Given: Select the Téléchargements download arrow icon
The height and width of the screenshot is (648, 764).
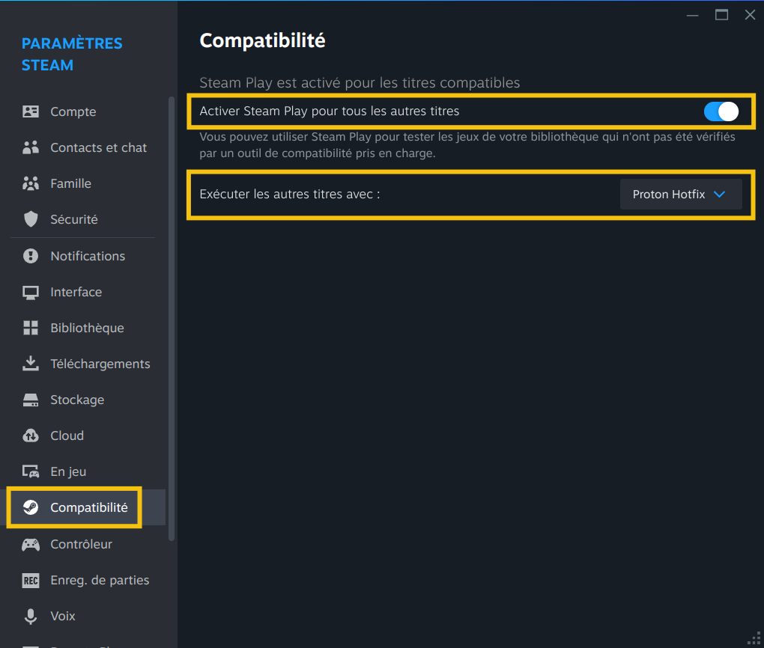Looking at the screenshot, I should point(31,364).
